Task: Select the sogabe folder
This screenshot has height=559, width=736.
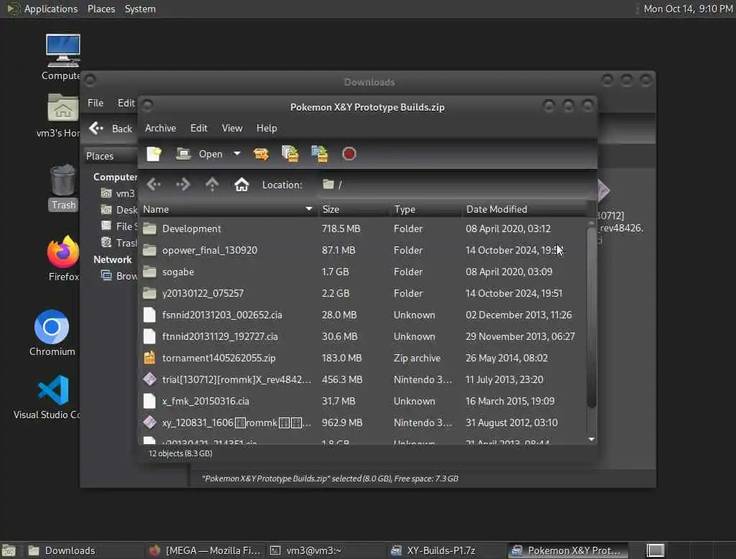Action: point(363,272)
